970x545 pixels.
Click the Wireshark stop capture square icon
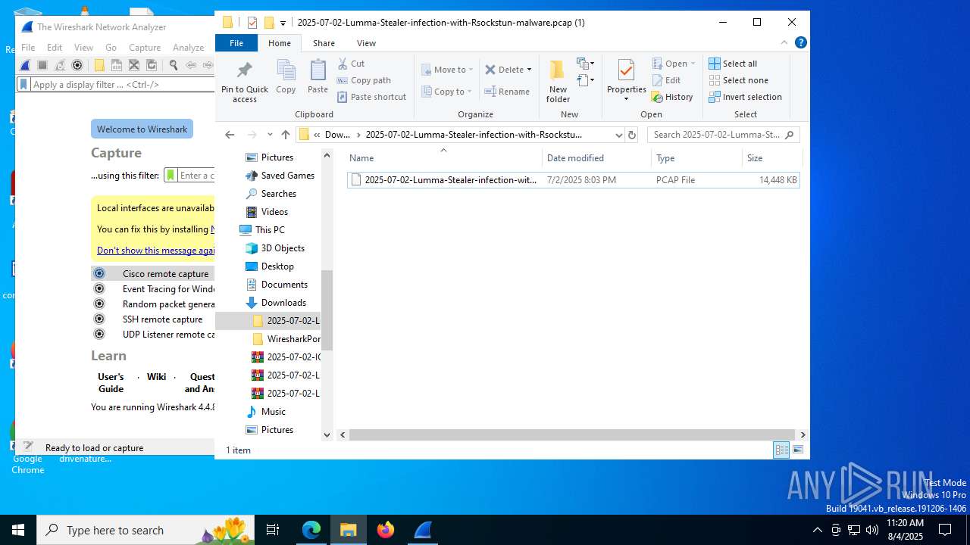(42, 65)
